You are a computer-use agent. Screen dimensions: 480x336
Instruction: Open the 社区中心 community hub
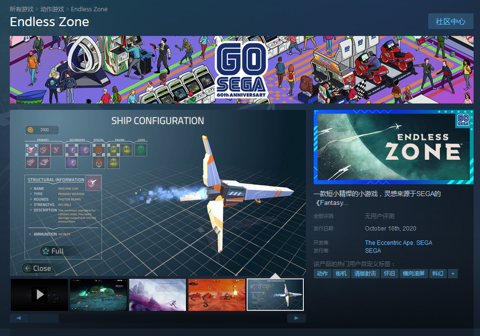coord(450,22)
